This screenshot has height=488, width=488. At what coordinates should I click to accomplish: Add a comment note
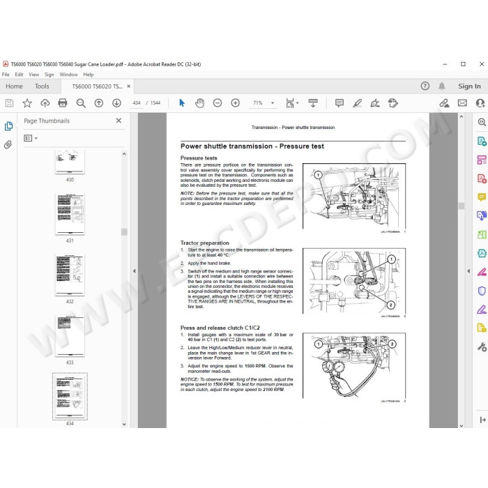click(340, 103)
